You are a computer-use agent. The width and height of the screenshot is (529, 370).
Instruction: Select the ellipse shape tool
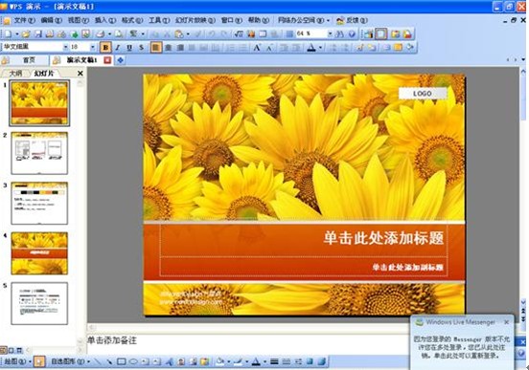coord(133,361)
